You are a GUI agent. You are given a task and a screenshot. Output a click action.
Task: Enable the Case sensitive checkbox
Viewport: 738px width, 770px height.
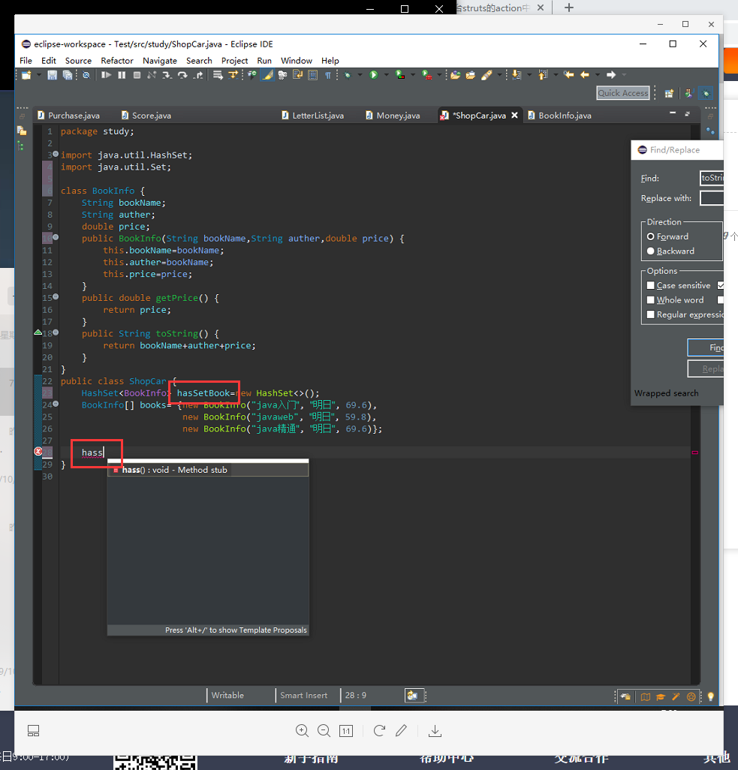[x=651, y=285]
